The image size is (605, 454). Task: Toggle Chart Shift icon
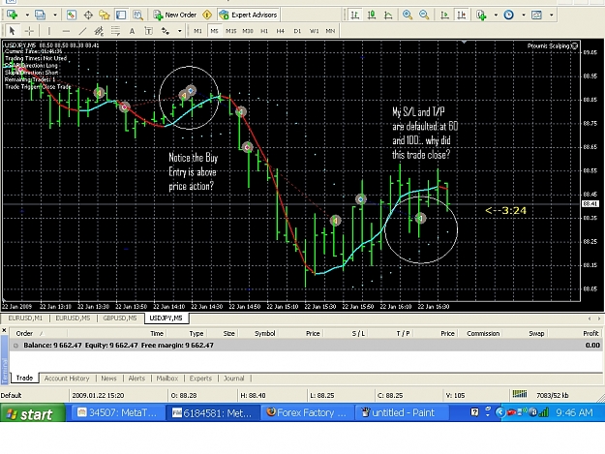(461, 15)
